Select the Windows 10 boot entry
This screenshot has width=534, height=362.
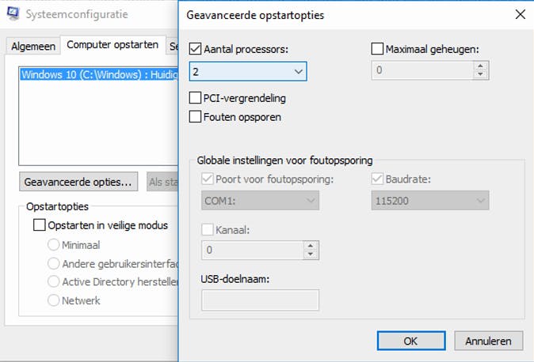(95, 75)
